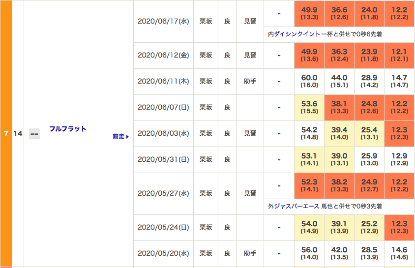The image size is (415, 268).
Task: Select the 2020/06/11(木) date cell
Action: [163, 81]
